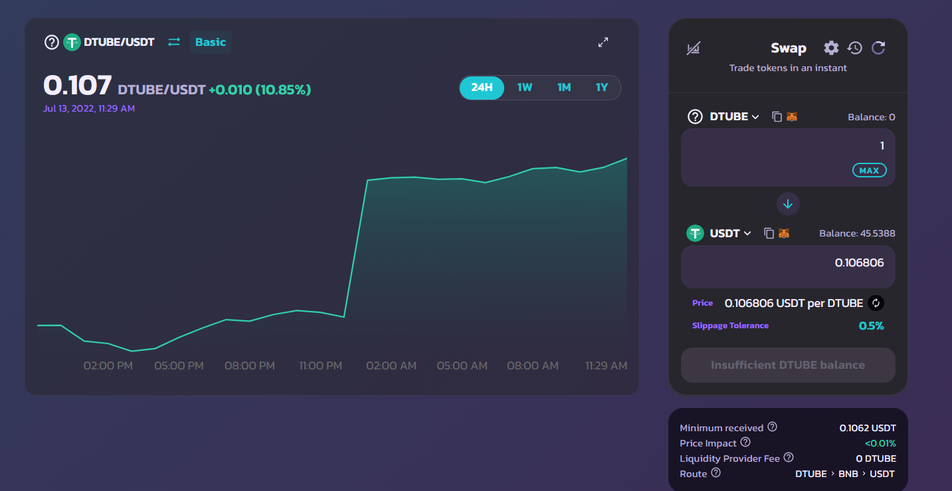Viewport: 952px width, 491px height.
Task: Invert price display with circular arrows icon
Action: [x=876, y=303]
